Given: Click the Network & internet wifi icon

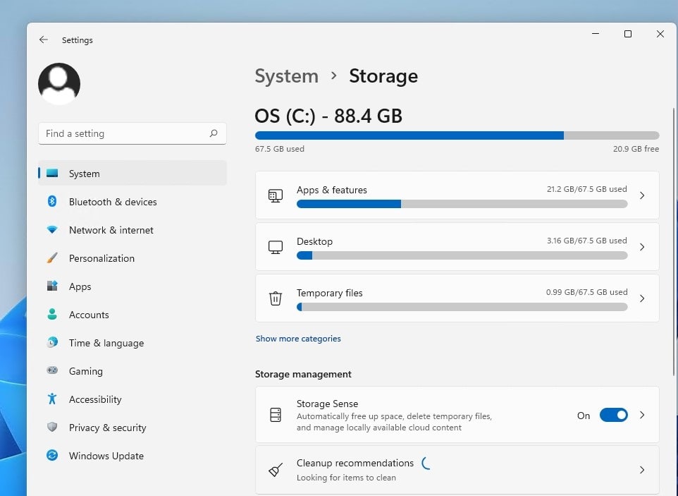Looking at the screenshot, I should [52, 230].
